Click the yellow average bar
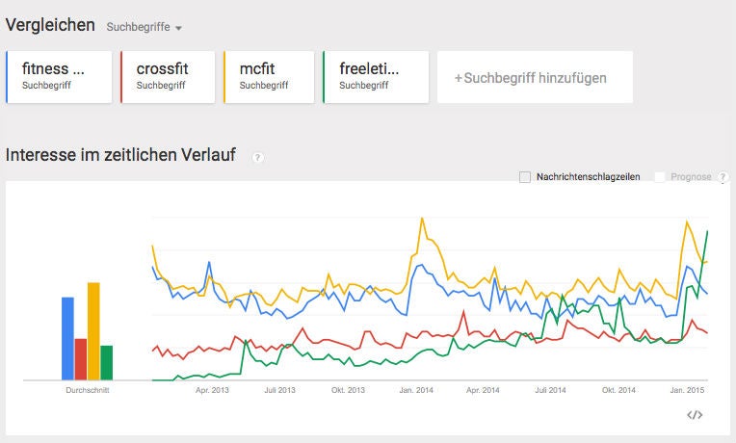Viewport: 736px width, 443px height. point(93,331)
